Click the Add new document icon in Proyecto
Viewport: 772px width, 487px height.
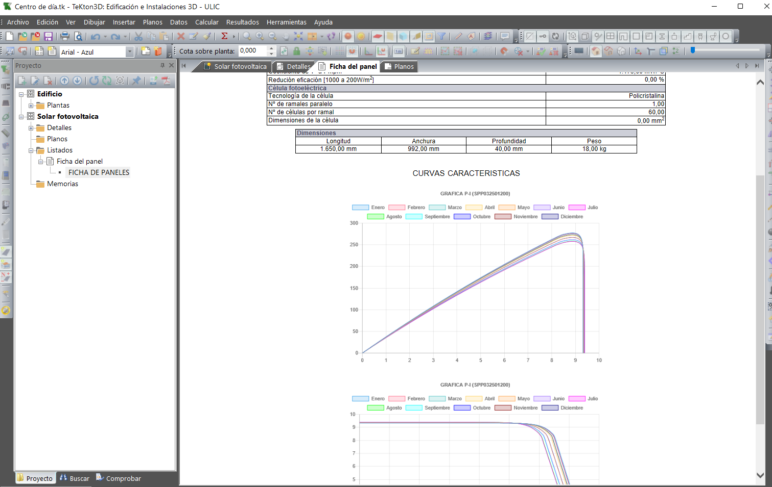(x=22, y=81)
